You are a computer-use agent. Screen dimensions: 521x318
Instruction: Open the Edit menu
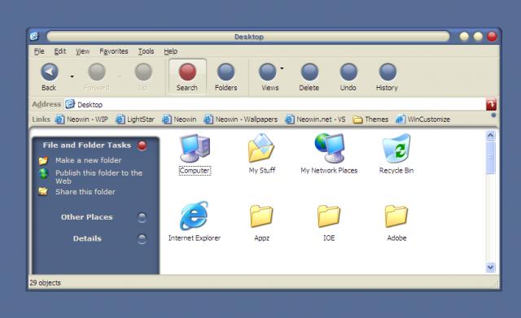[x=60, y=51]
